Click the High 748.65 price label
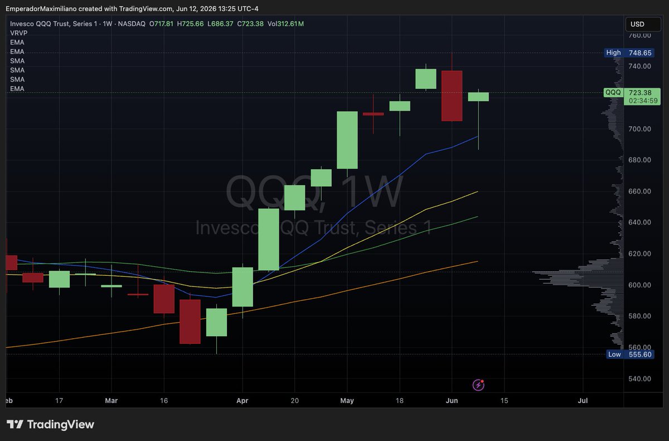Viewport: 669px width, 441px height. tap(629, 52)
